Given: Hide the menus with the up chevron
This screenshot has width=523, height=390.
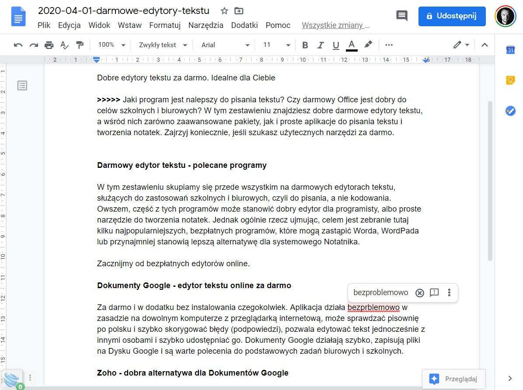Looking at the screenshot, I should coord(485,45).
